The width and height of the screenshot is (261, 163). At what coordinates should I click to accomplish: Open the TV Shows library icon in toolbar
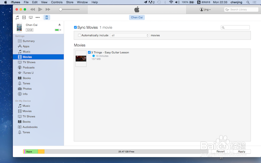(31, 18)
